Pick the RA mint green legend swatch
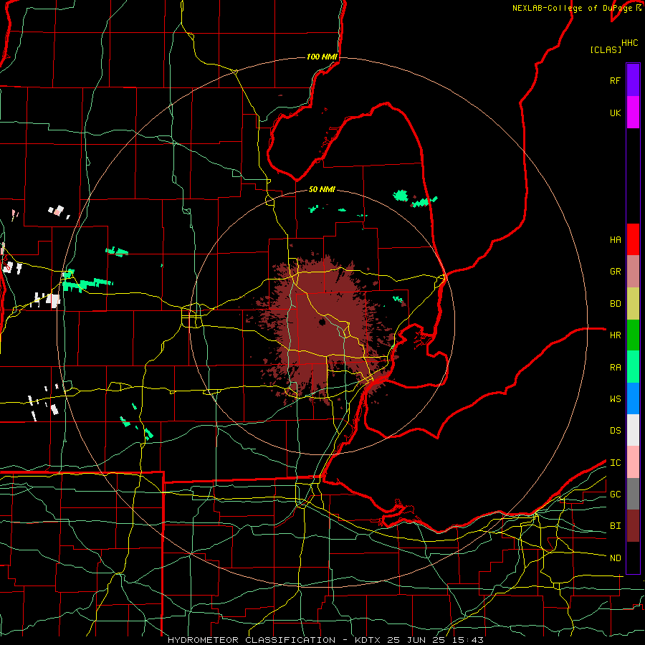This screenshot has height=645, width=645. [x=633, y=367]
